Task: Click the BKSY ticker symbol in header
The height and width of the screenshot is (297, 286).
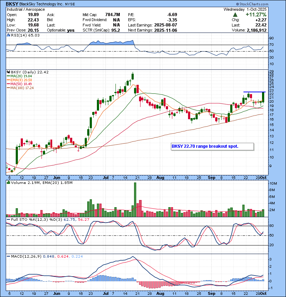Action: click(12, 4)
